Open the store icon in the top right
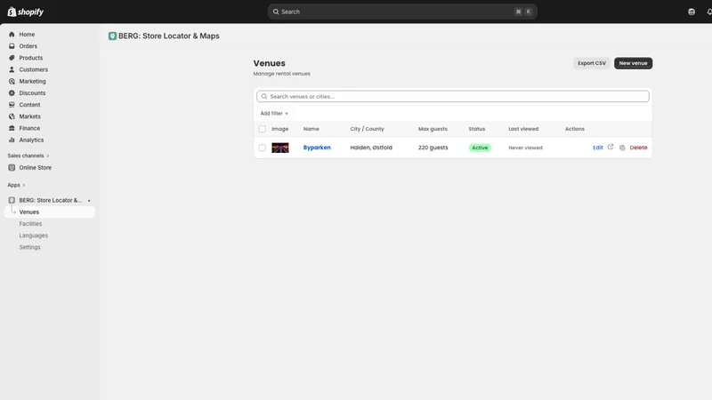 [692, 12]
